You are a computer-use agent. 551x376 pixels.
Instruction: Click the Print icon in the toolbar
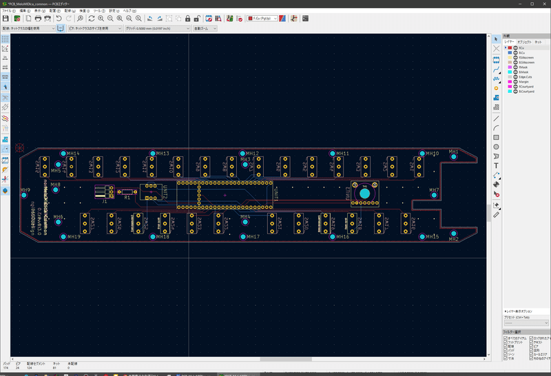coord(38,19)
